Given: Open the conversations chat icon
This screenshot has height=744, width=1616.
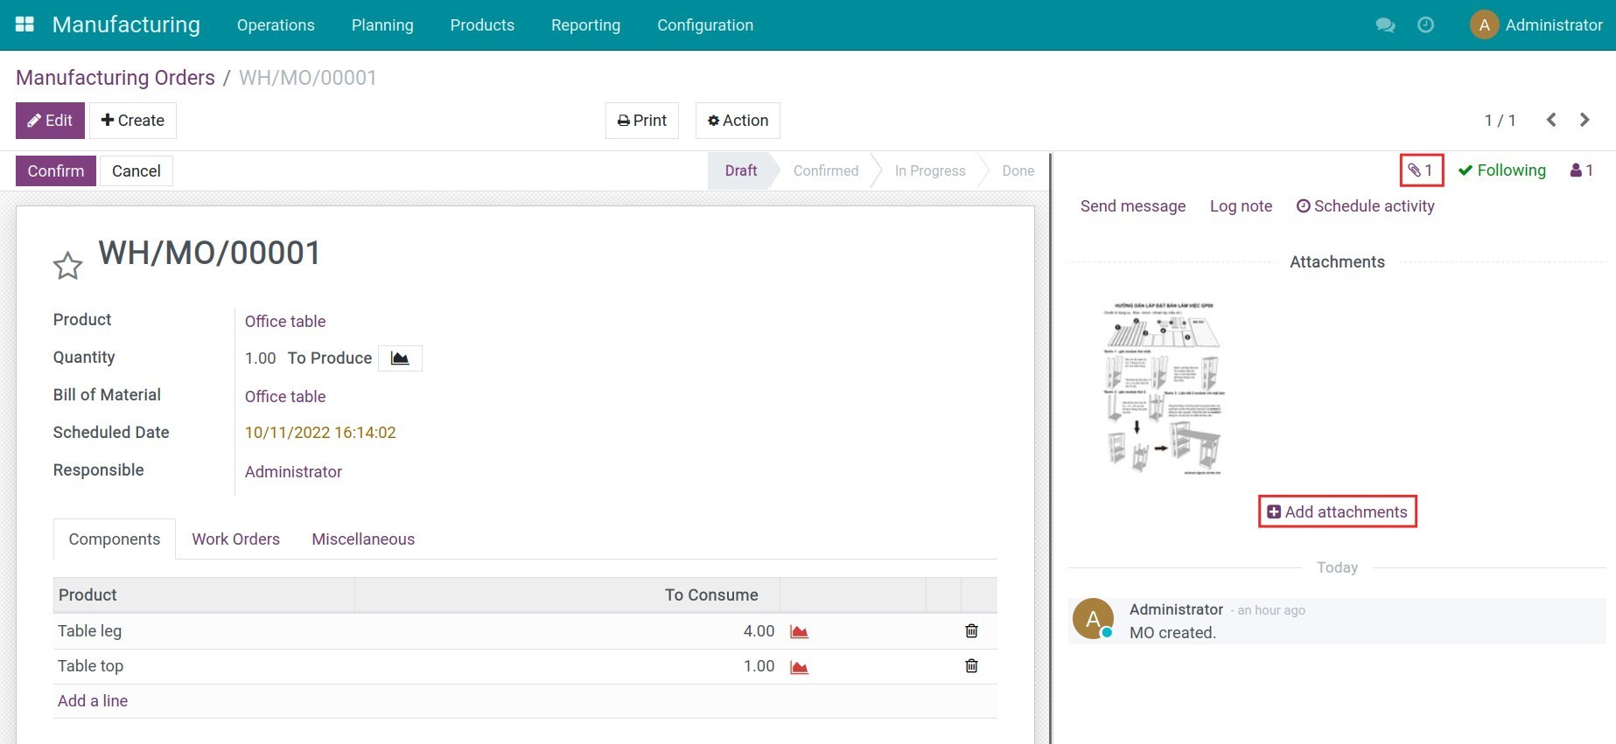Looking at the screenshot, I should point(1385,25).
